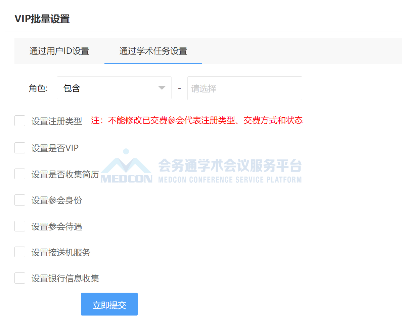Click the 会务通学术会议服务平台 watermark text
The width and height of the screenshot is (402, 331).
point(230,165)
